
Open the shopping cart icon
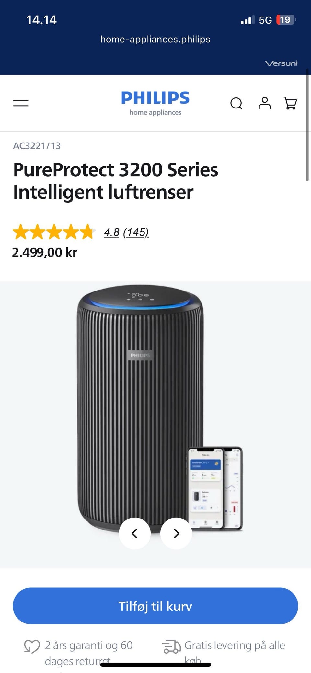pos(290,103)
